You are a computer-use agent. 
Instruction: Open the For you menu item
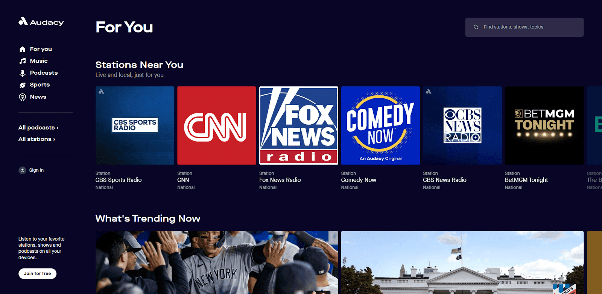pyautogui.click(x=41, y=49)
